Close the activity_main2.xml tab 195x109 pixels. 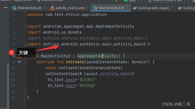88,8
